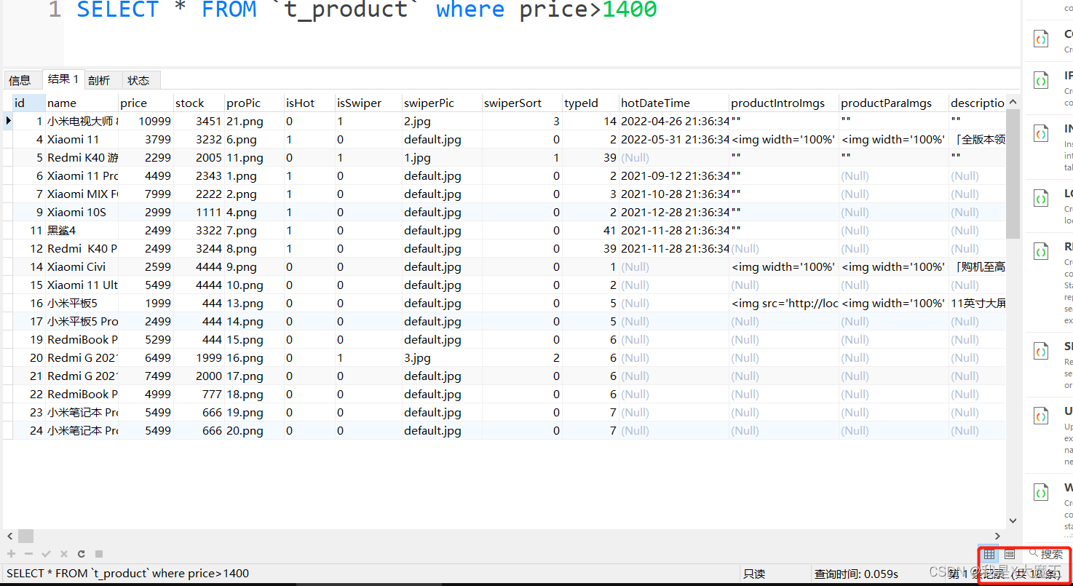Click the SQL statement in the status bar
The image size is (1073, 586).
[127, 574]
